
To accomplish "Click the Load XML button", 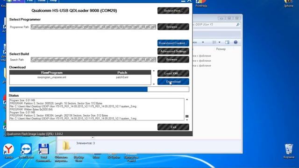I will pyautogui.click(x=173, y=73).
